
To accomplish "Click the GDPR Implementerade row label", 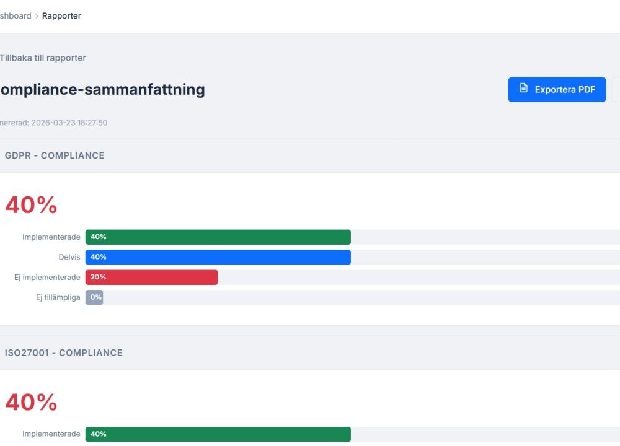I will tap(51, 237).
